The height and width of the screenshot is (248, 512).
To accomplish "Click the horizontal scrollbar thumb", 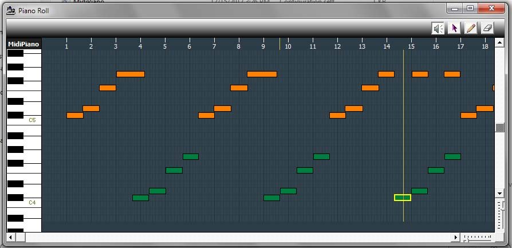I will pyautogui.click(x=20, y=237).
